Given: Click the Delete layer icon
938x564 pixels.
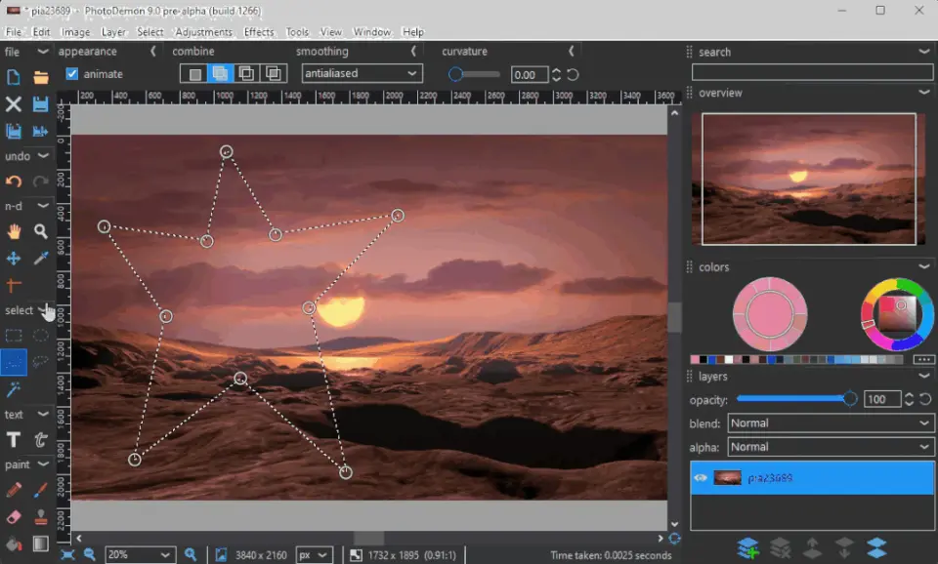Looking at the screenshot, I should [x=780, y=547].
